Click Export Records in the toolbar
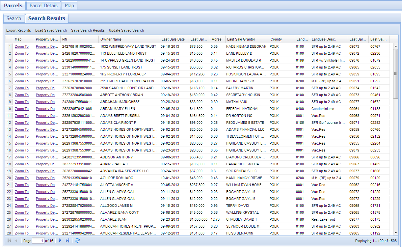The image size is (402, 248). pos(18,30)
